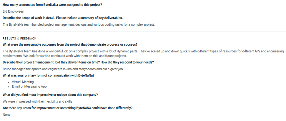The height and width of the screenshot is (121, 286).
Task: Select the 'Email or Messaging App' bullet item
Action: coord(29,87)
